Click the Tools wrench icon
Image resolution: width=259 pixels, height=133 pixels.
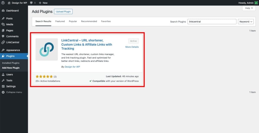[x=3, y=81]
